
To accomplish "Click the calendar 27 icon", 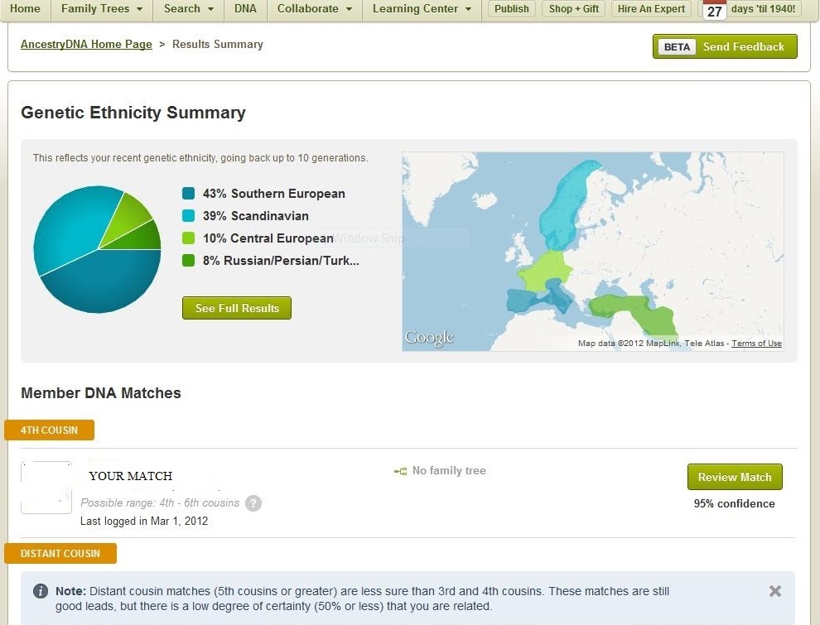I will pos(714,10).
